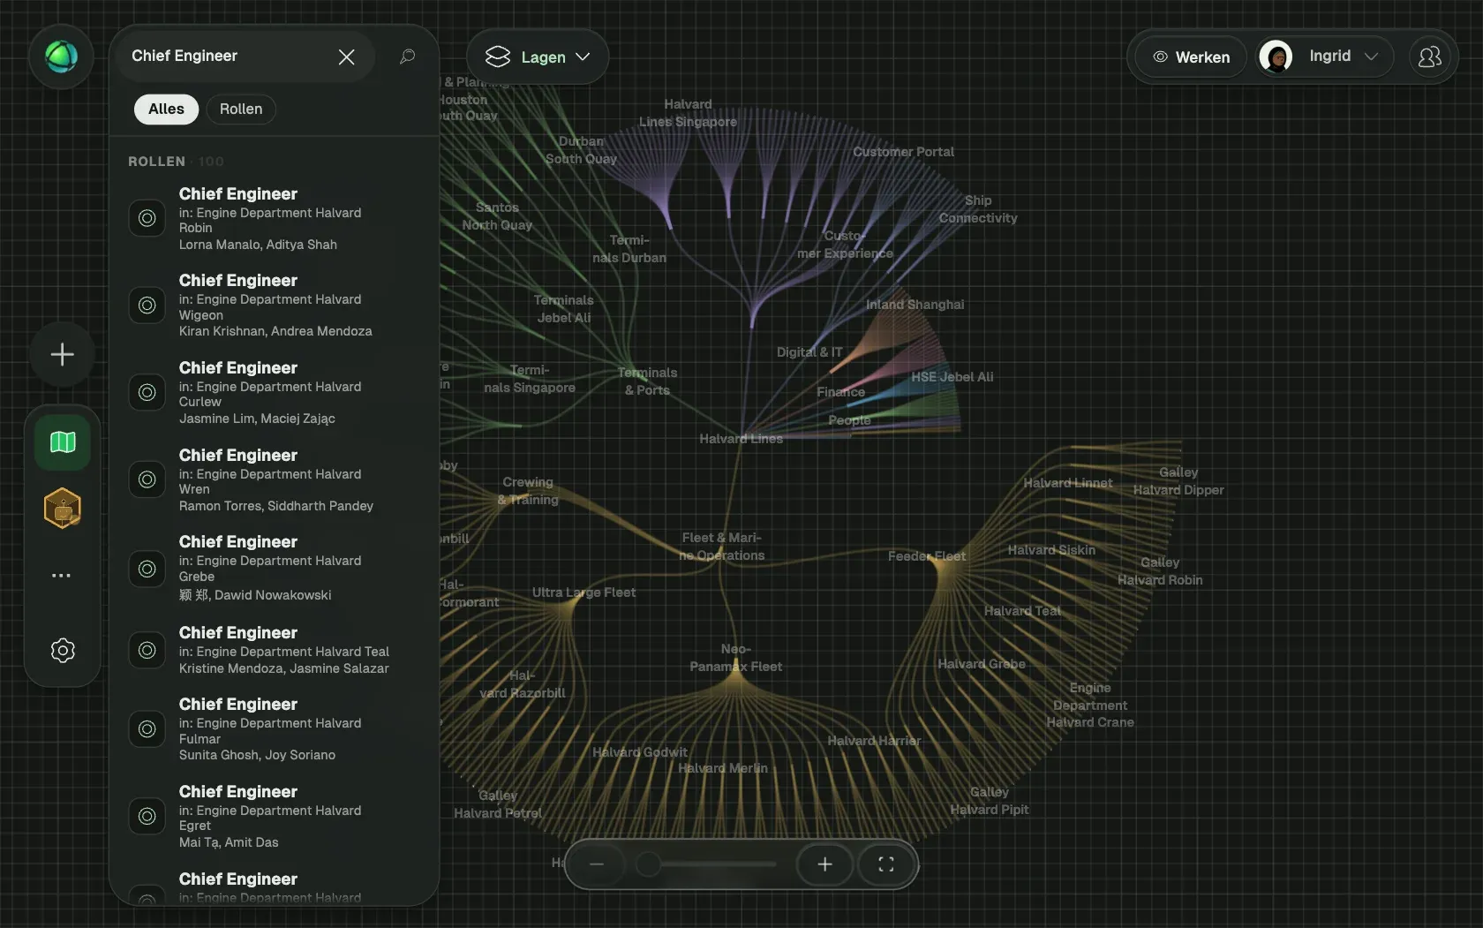Screen dimensions: 1483x928
Task: Click role icon beside Kristine Mendoza entry
Action: pos(147,650)
